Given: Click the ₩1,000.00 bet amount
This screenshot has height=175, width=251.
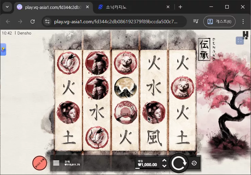Looking at the screenshot, I should tap(147, 165).
